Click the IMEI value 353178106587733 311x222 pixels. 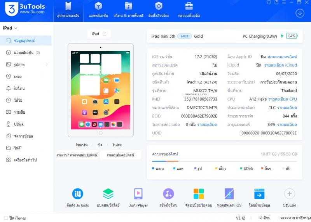pos(201,99)
